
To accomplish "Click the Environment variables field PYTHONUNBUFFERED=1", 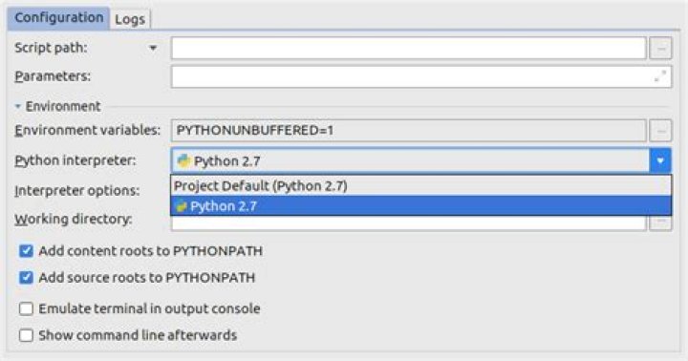I will tap(409, 130).
